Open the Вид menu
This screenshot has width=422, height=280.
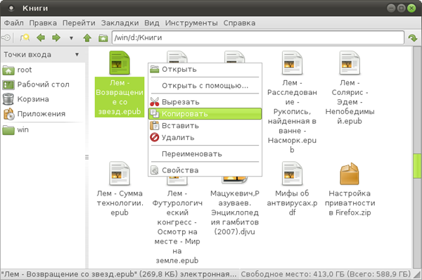(x=152, y=23)
